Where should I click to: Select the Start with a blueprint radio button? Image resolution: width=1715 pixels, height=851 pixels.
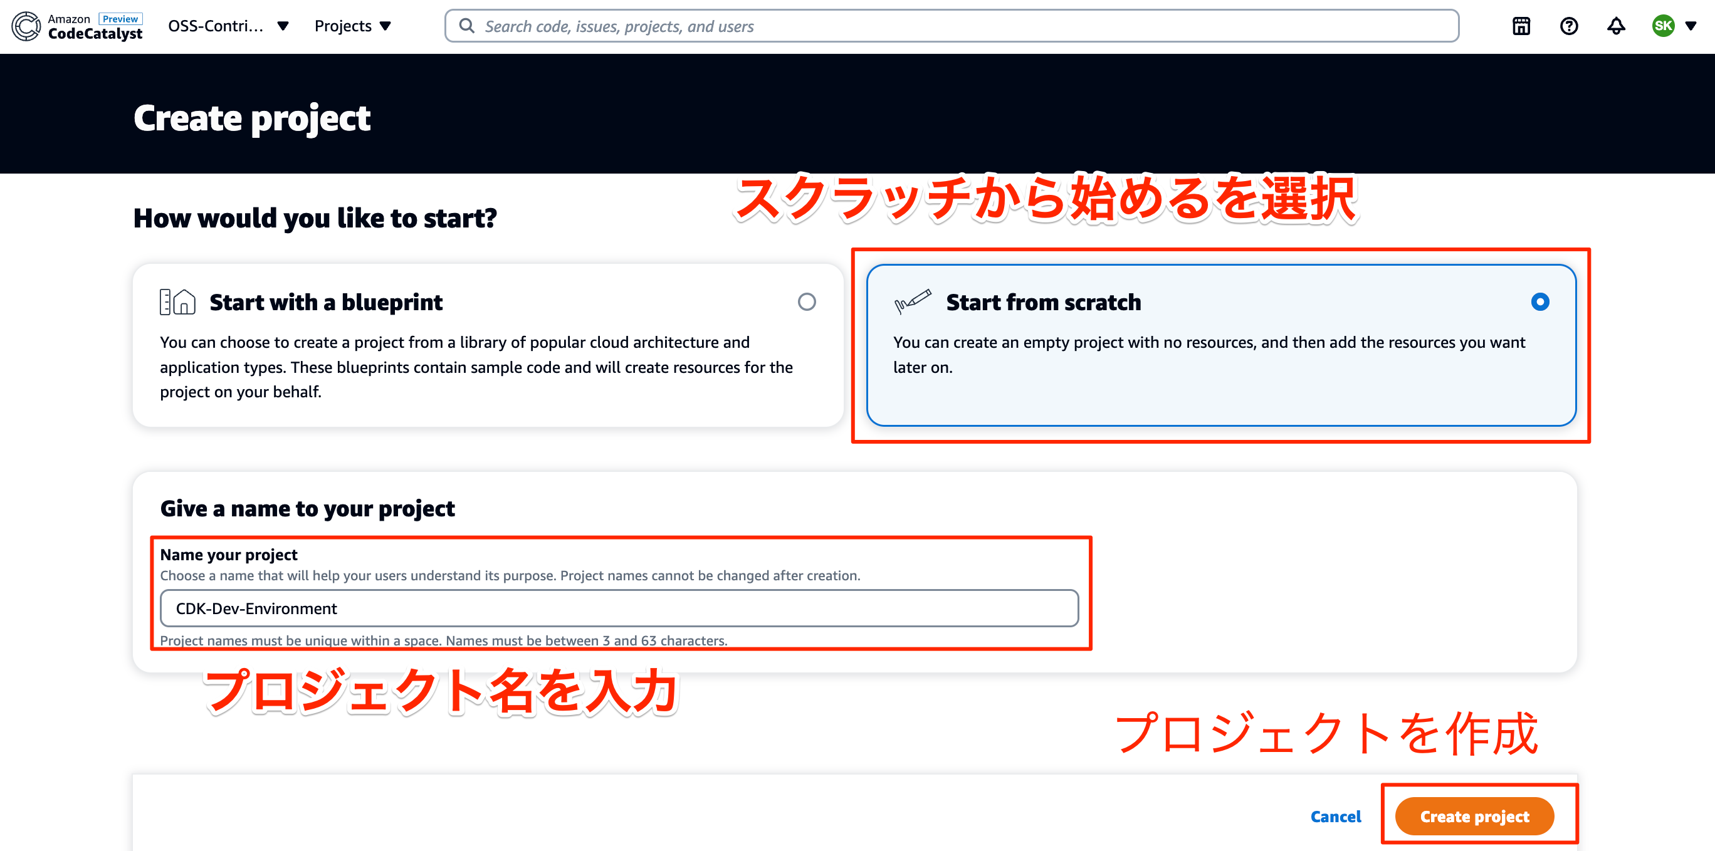(x=806, y=301)
